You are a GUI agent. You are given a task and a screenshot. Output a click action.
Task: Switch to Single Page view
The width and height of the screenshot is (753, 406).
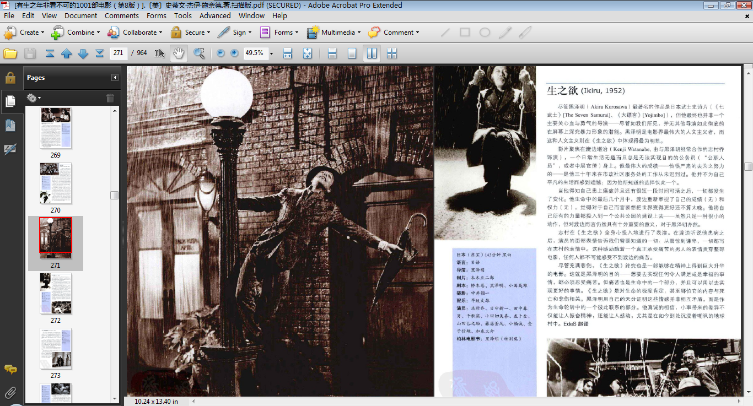pyautogui.click(x=352, y=53)
